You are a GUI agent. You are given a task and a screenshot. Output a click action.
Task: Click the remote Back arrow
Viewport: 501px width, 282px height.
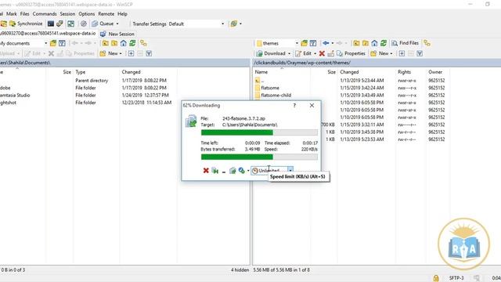(326, 43)
